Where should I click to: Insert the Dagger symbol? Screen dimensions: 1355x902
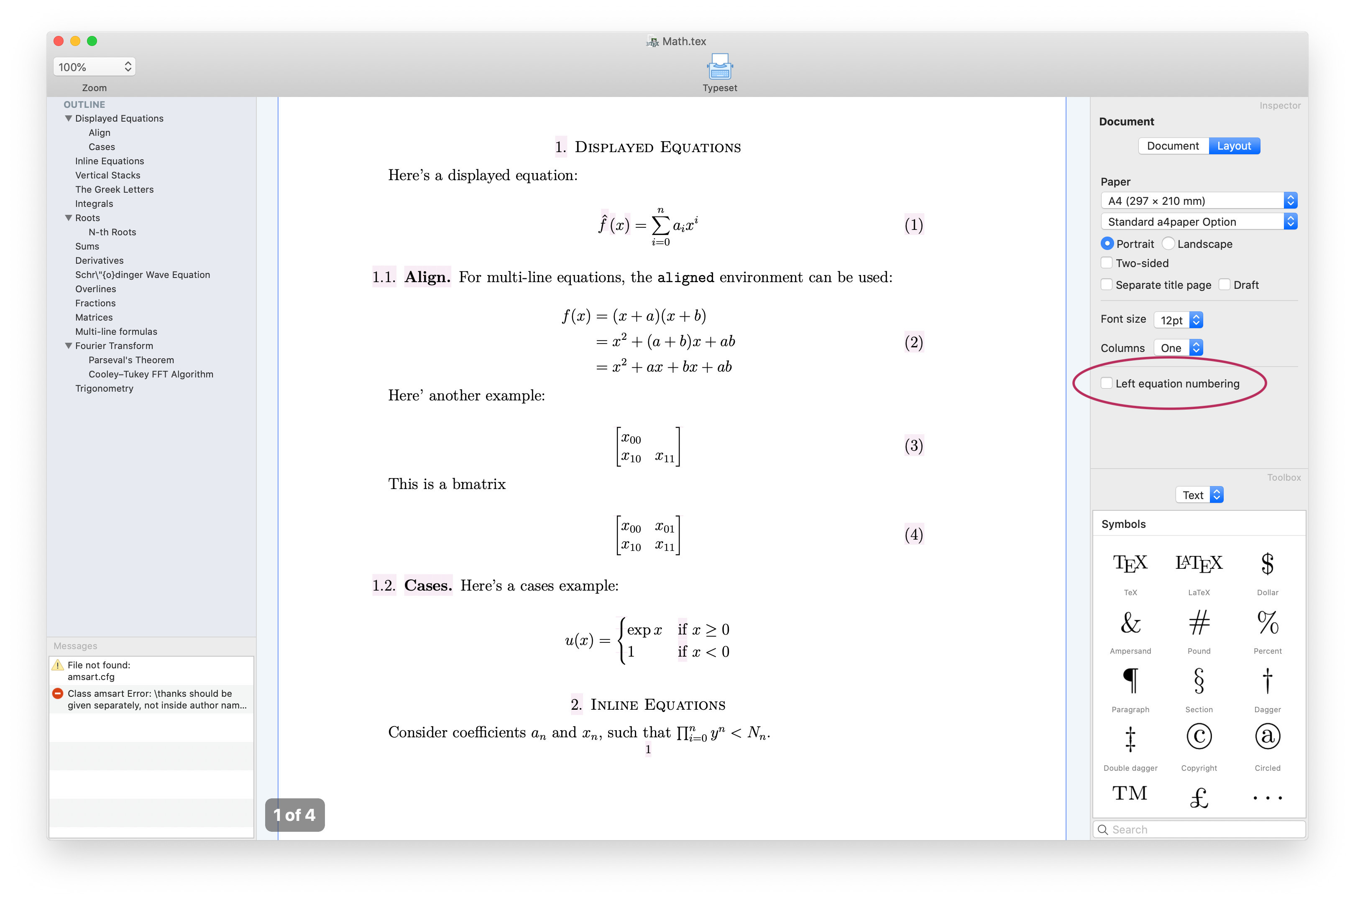click(x=1267, y=681)
